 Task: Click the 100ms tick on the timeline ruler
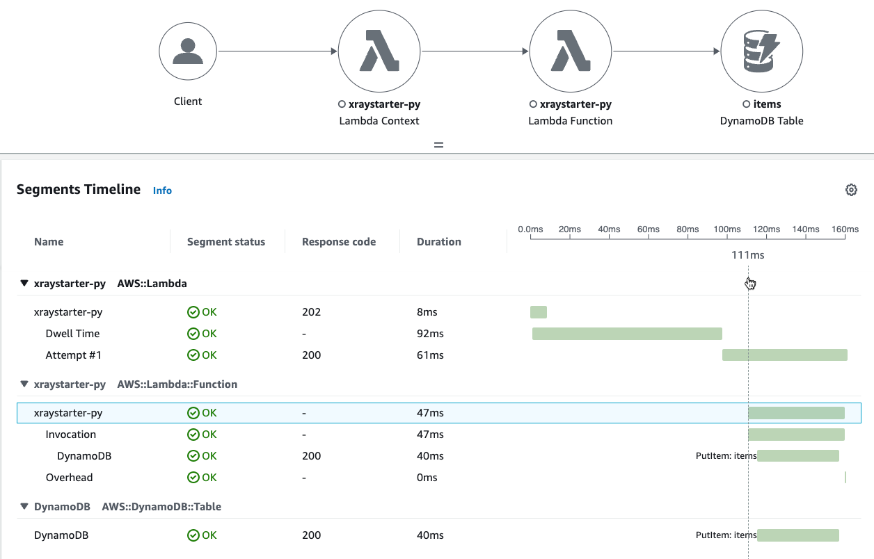click(x=727, y=229)
